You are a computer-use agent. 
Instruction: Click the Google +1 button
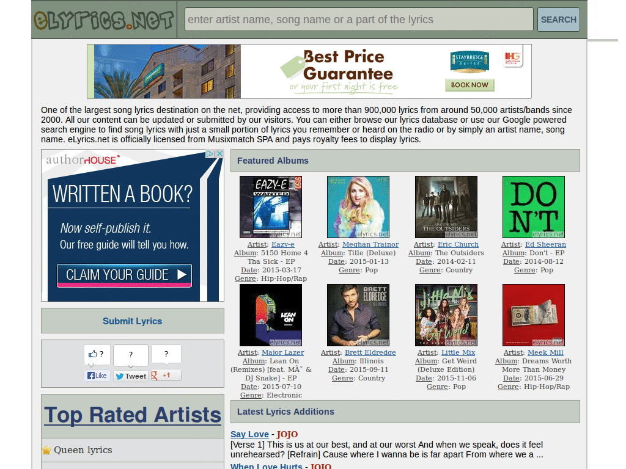click(165, 376)
